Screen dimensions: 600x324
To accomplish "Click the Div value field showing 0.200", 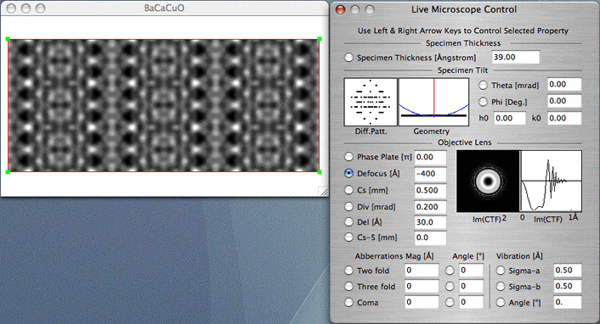I will click(x=431, y=207).
